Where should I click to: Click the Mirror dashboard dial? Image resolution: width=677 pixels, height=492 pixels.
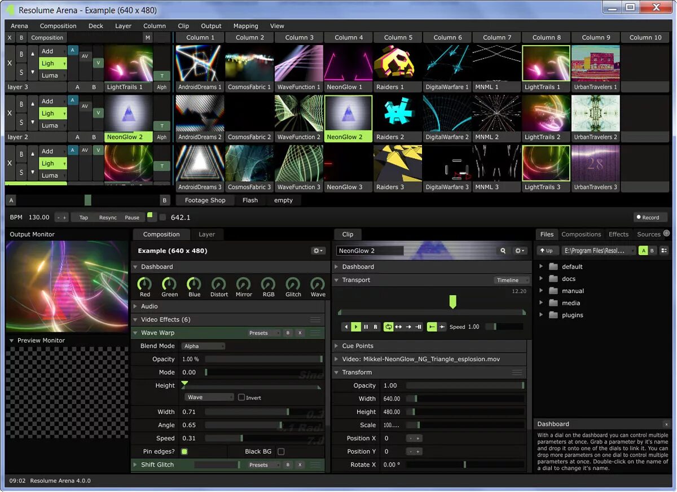(244, 284)
